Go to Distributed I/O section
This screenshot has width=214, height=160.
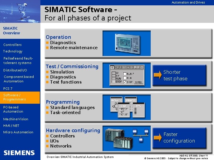click(x=15, y=70)
